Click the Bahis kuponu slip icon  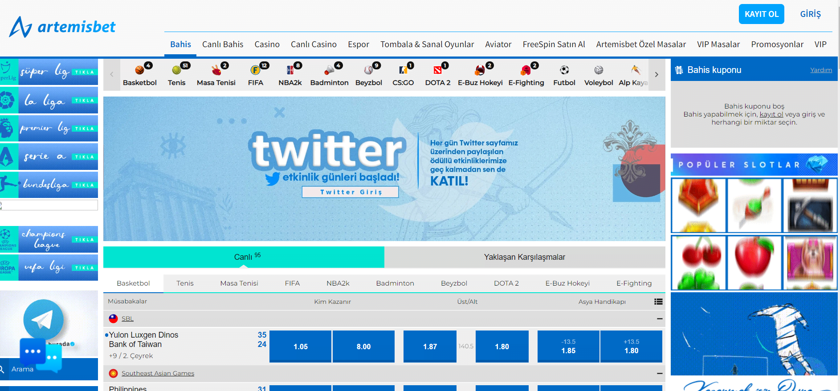pyautogui.click(x=679, y=70)
